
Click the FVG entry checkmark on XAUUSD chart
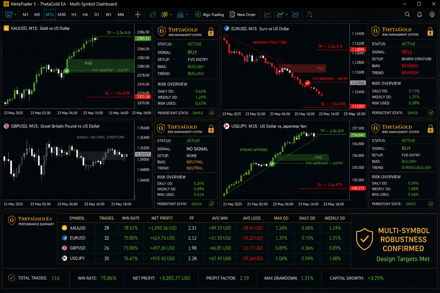tap(67, 71)
